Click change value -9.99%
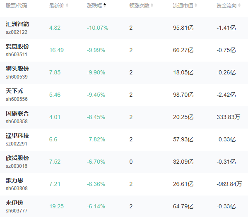This screenshot has width=248, height=217. pyautogui.click(x=96, y=50)
